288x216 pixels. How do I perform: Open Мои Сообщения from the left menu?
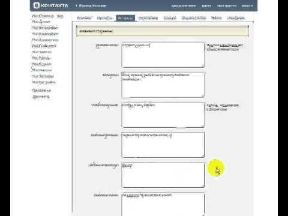pos(44,46)
